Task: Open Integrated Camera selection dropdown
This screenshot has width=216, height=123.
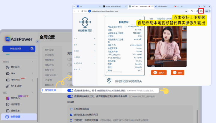Action: tap(164, 19)
